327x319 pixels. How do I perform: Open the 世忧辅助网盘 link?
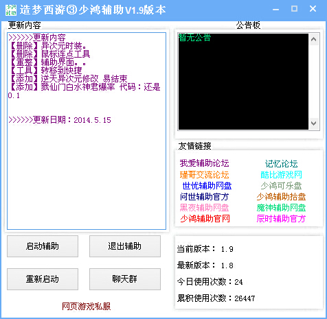click(207, 186)
